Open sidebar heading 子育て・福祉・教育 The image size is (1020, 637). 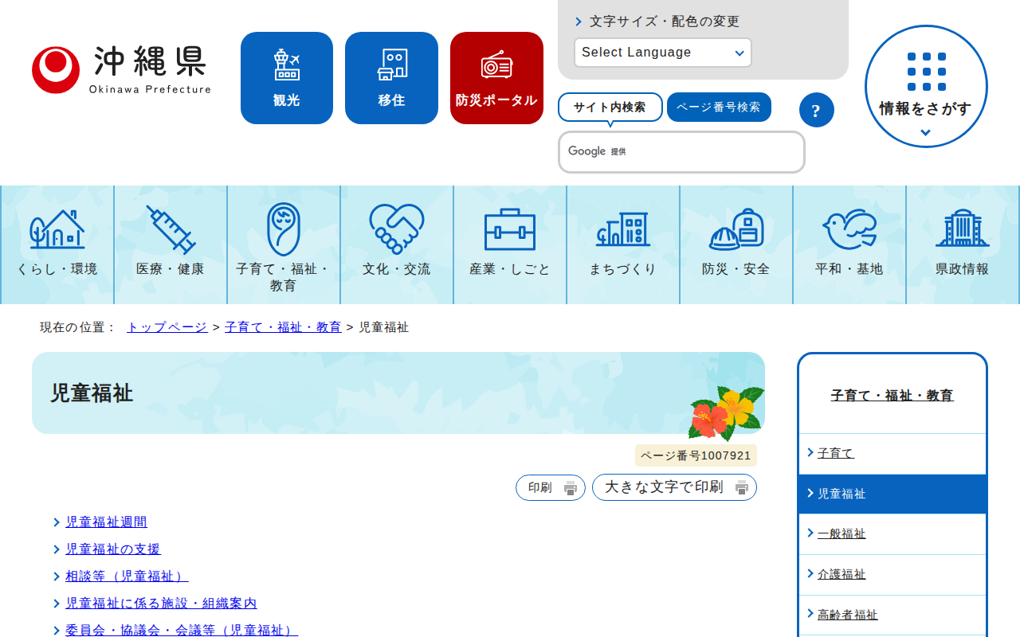coord(892,395)
